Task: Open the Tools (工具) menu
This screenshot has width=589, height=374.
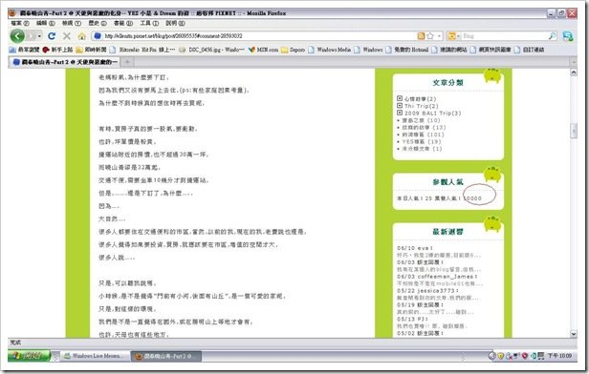Action: coord(149,23)
